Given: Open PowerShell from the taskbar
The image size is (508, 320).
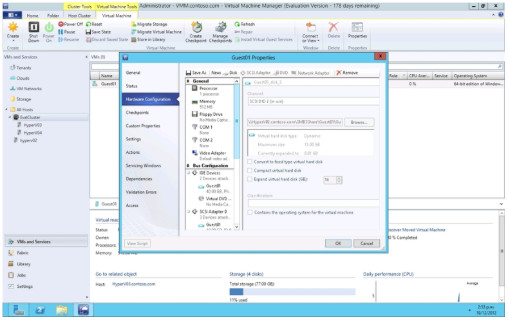Looking at the screenshot, I should pyautogui.click(x=40, y=310).
